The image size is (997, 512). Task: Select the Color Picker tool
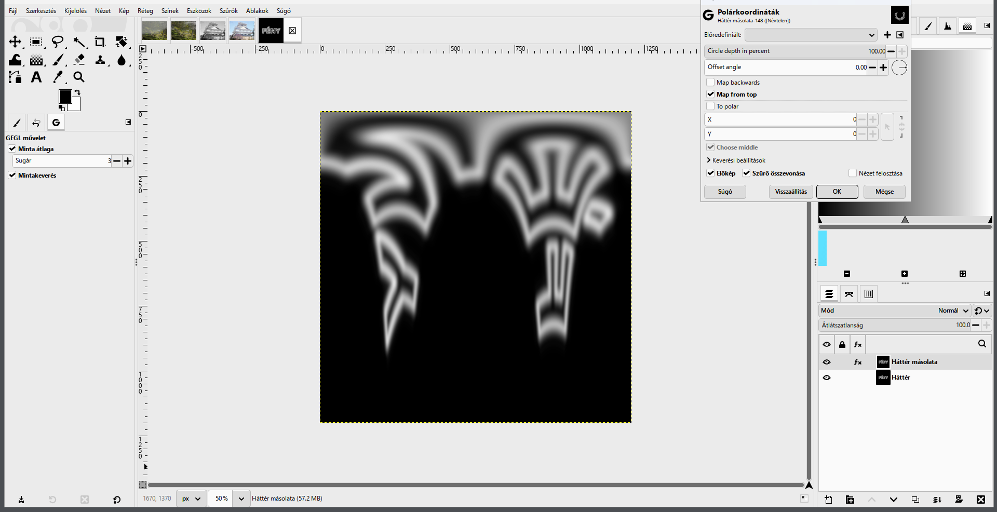(58, 77)
